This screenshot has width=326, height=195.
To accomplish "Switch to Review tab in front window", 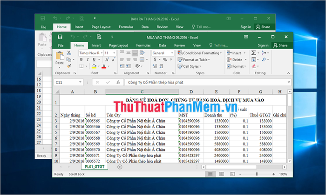I will (179, 45).
